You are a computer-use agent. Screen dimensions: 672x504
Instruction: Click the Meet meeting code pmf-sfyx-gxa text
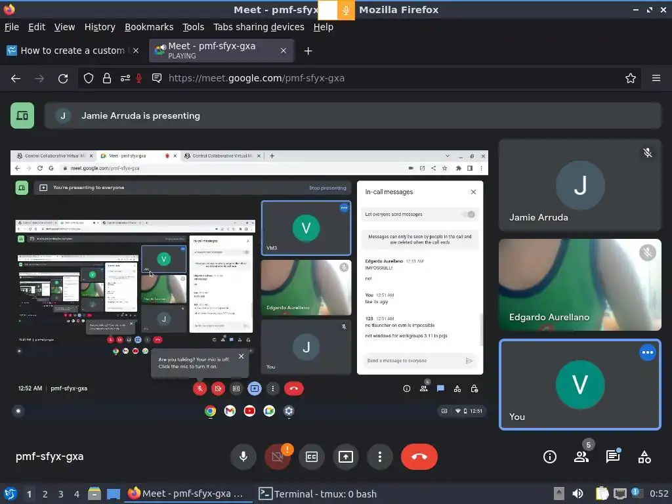click(50, 457)
